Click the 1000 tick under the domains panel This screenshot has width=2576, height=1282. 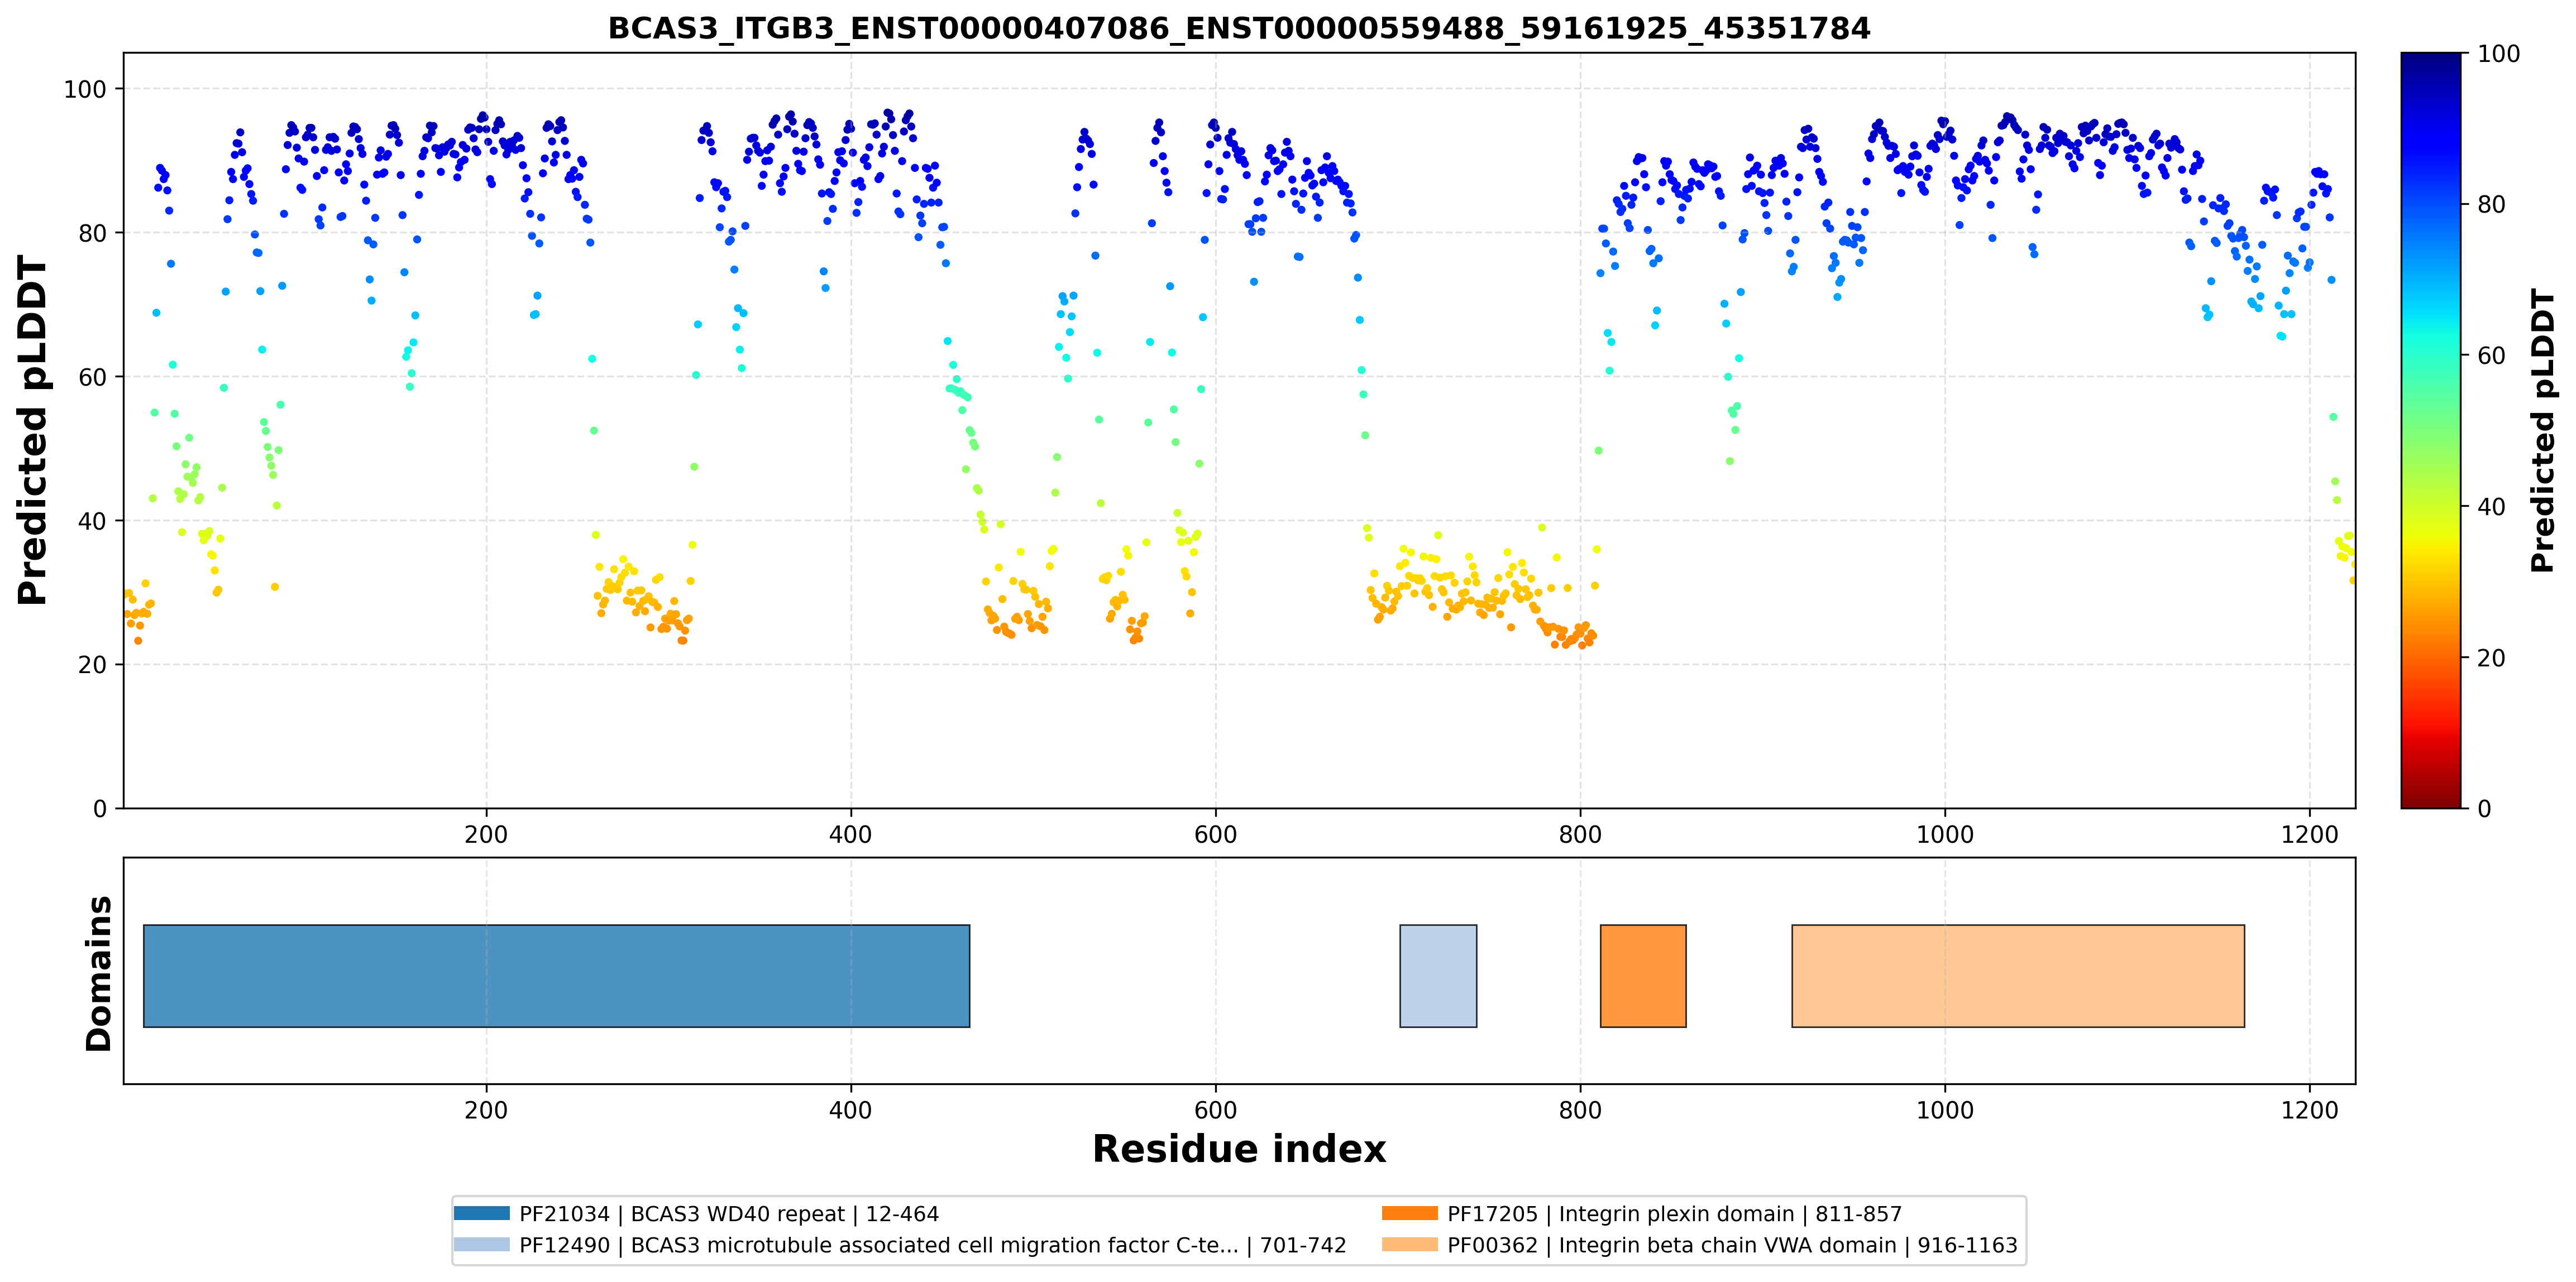[x=1945, y=1110]
